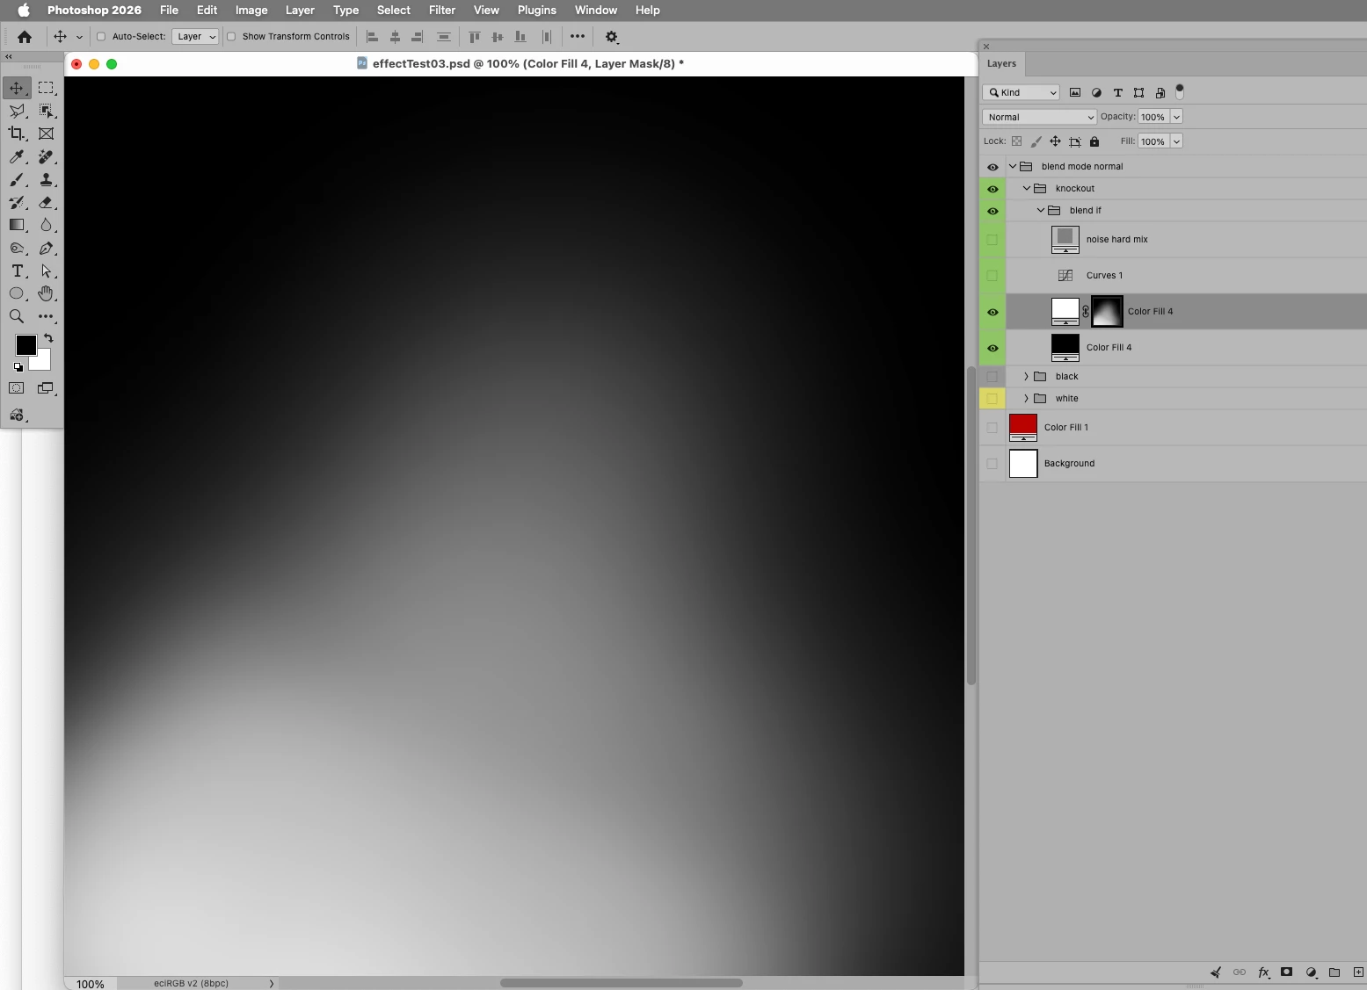This screenshot has width=1367, height=990.
Task: Collapse the knockout group
Action: [x=1026, y=189]
